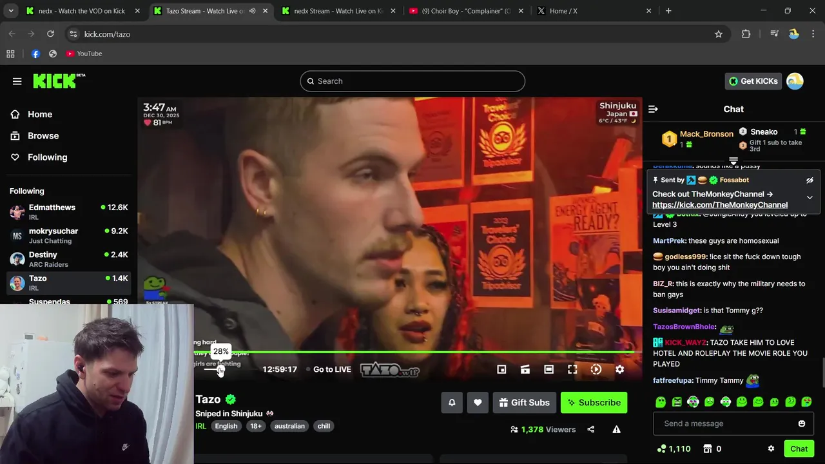Open chat settings gear
This screenshot has width=825, height=464.
coord(771,449)
